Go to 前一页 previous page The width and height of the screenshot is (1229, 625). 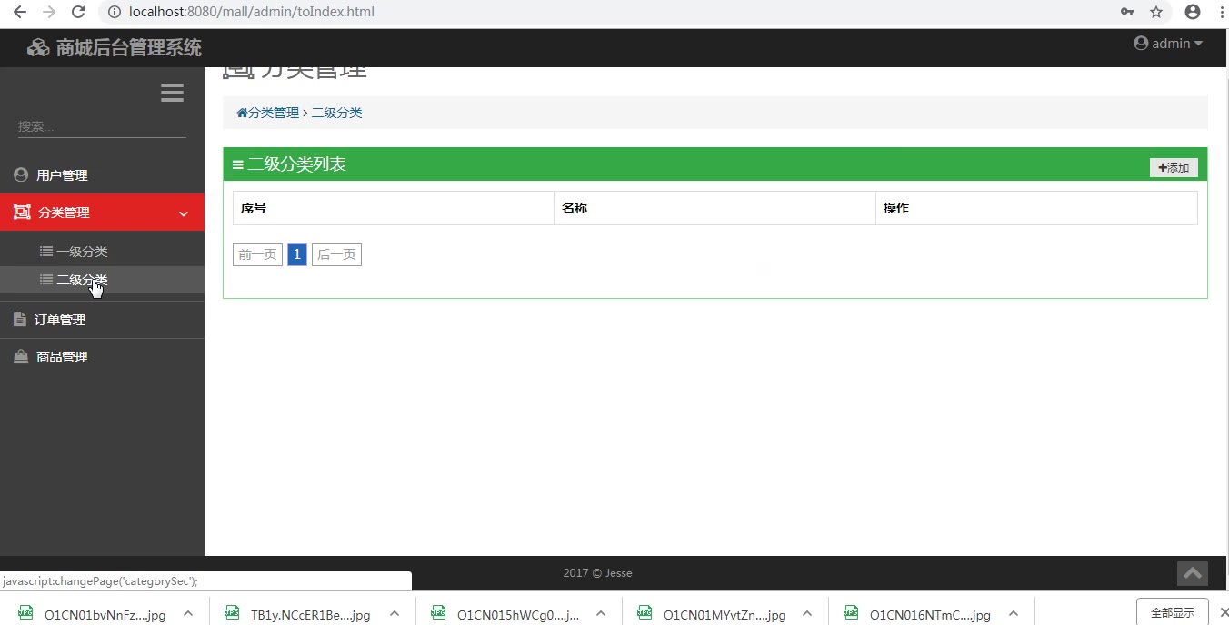pos(257,255)
